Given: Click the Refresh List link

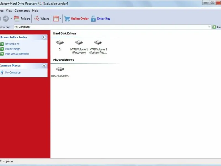Looking at the screenshot, I should [x=12, y=44].
